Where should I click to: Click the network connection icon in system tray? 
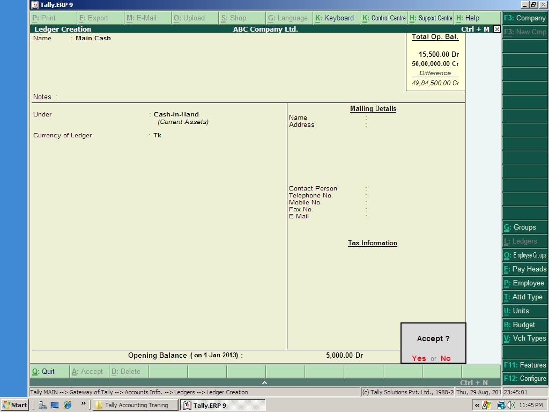click(501, 405)
